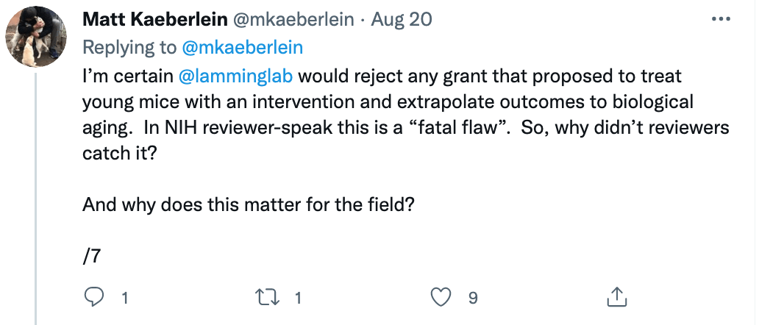The height and width of the screenshot is (325, 759).
Task: Click the like count number 9
Action: [473, 298]
